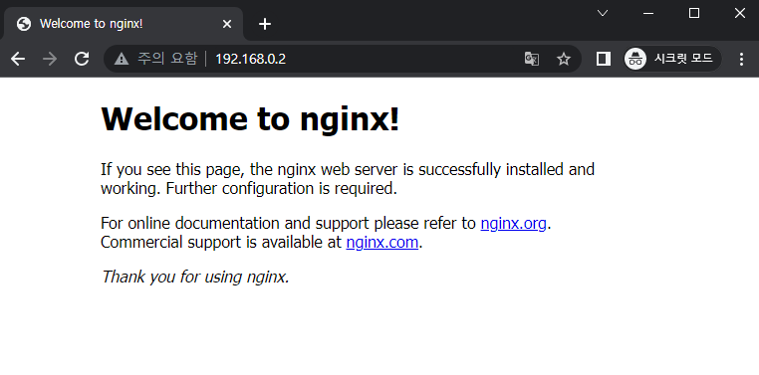This screenshot has height=375, width=759.
Task: Minimize the browser window
Action: 648,14
